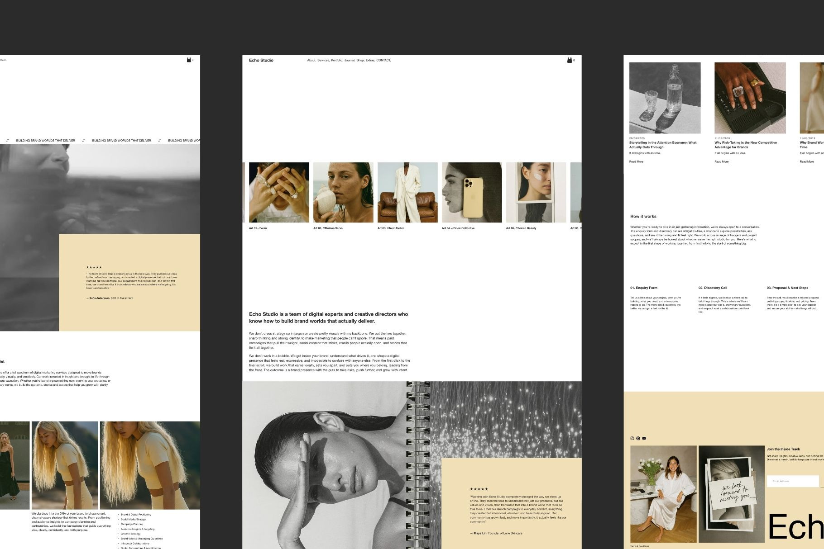Read More under the Risk-Taking article
The width and height of the screenshot is (824, 549).
(x=722, y=161)
